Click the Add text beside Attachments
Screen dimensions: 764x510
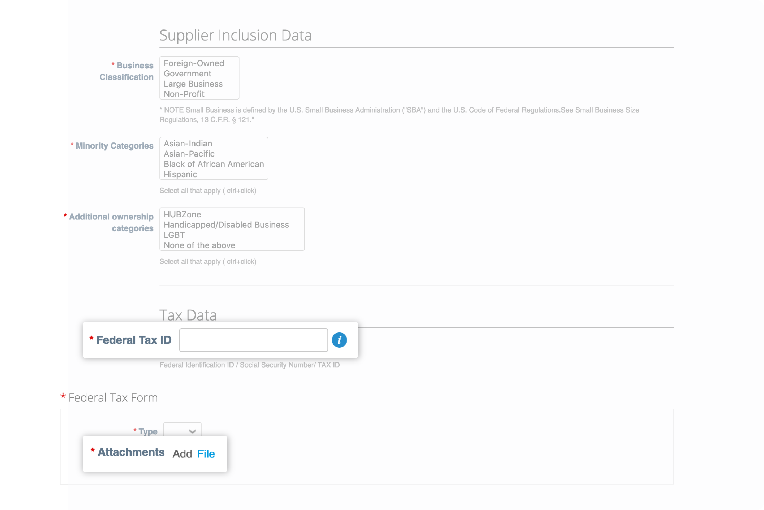(182, 454)
